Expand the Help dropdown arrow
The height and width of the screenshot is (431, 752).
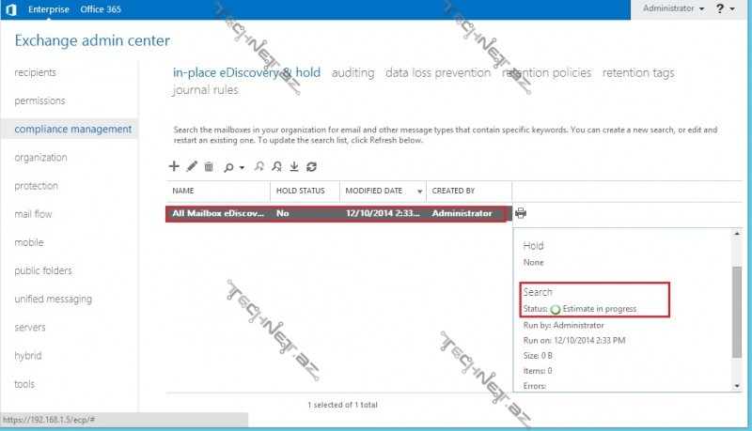tap(732, 8)
